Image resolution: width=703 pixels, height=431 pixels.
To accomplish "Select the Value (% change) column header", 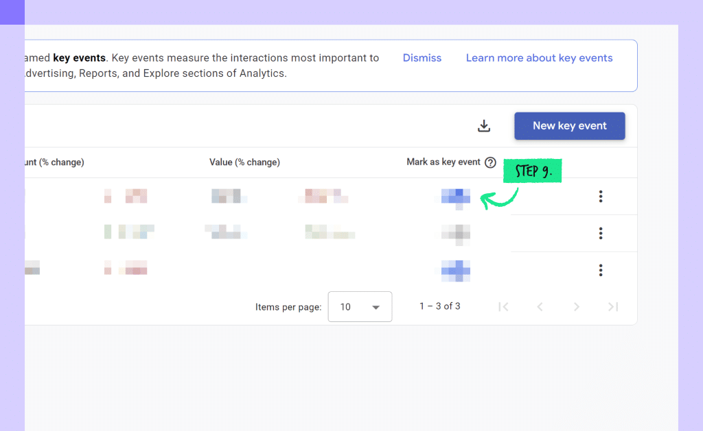I will pos(245,162).
